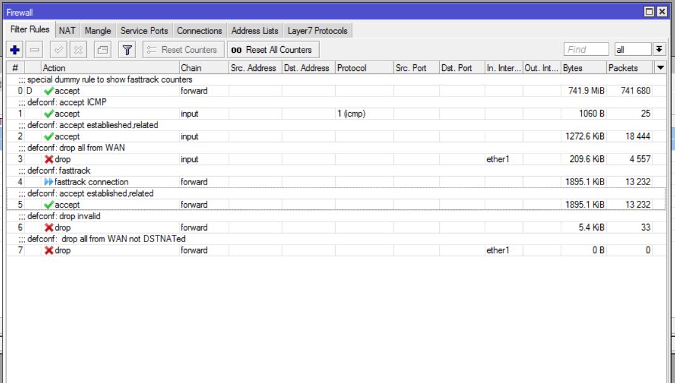Go to the Address Lists tab
Viewport: 675px width, 383px height.
click(x=255, y=30)
